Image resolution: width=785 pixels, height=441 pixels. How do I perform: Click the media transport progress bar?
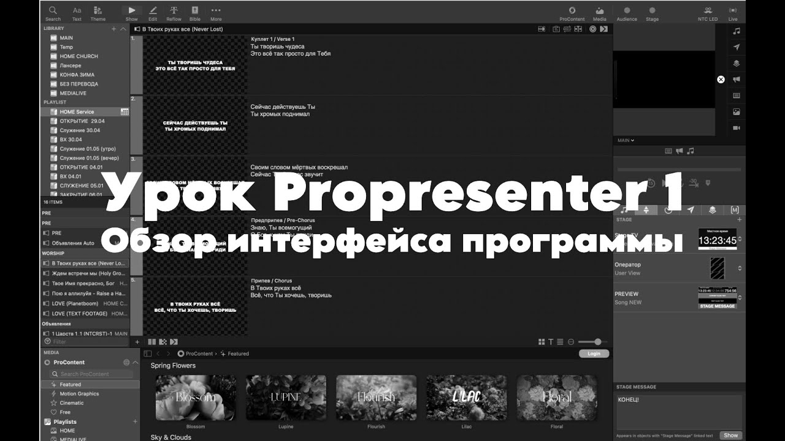point(678,169)
